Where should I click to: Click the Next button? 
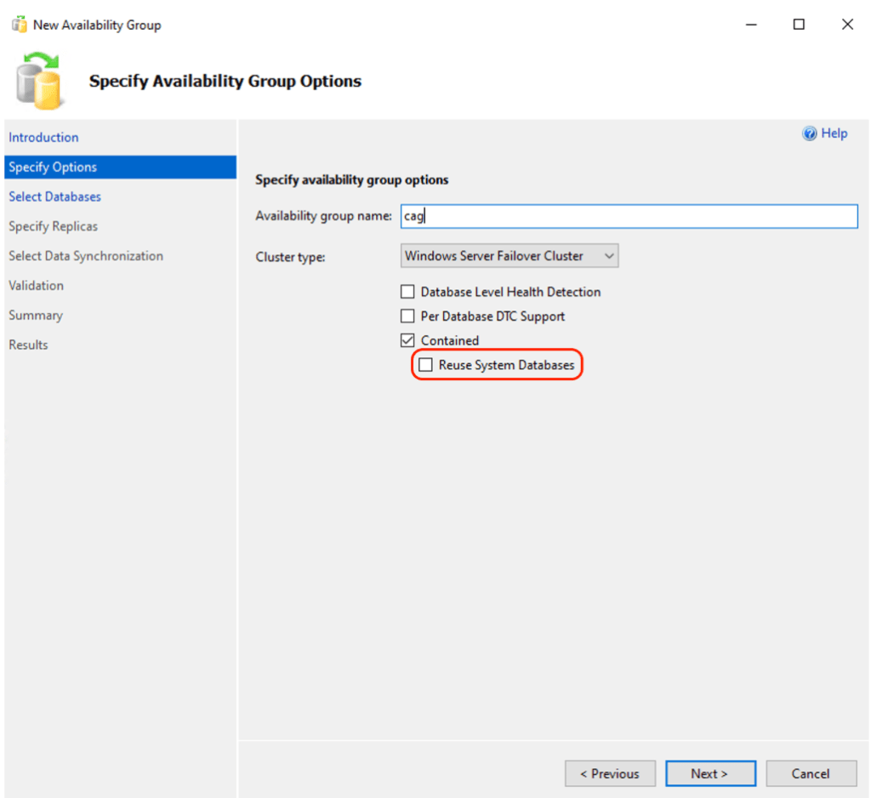pos(709,773)
